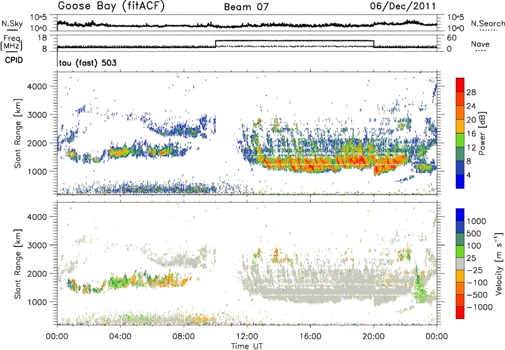The height and width of the screenshot is (350, 505).
Task: Click the blue bottom of the power color bar
Action: (460, 181)
